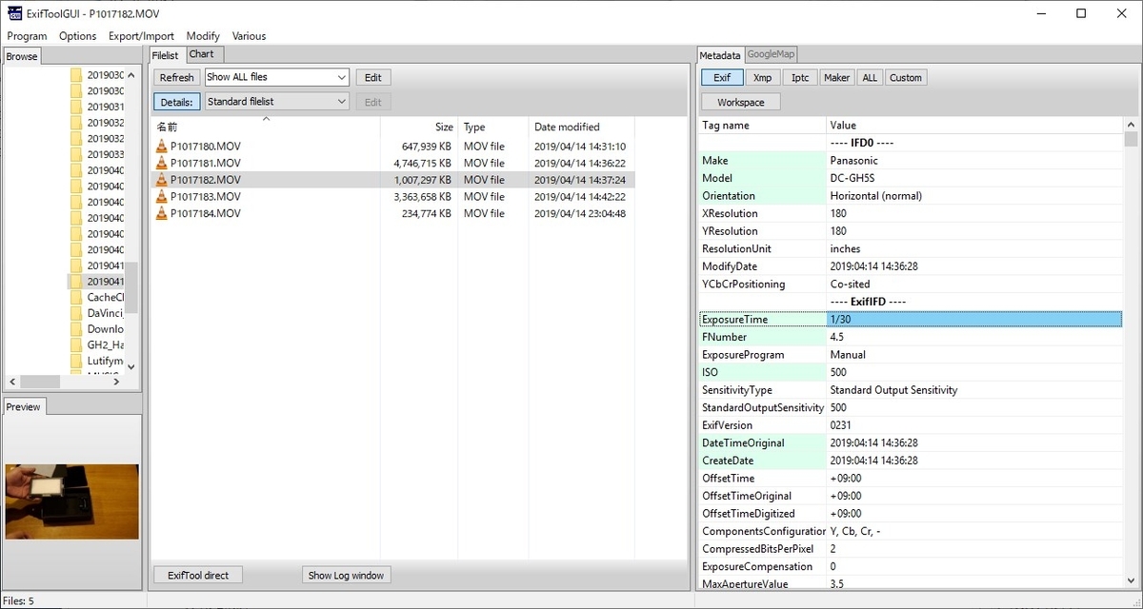Click the VLC icon of P1017180.MOV
Screen dimensions: 1143x609
162,147
